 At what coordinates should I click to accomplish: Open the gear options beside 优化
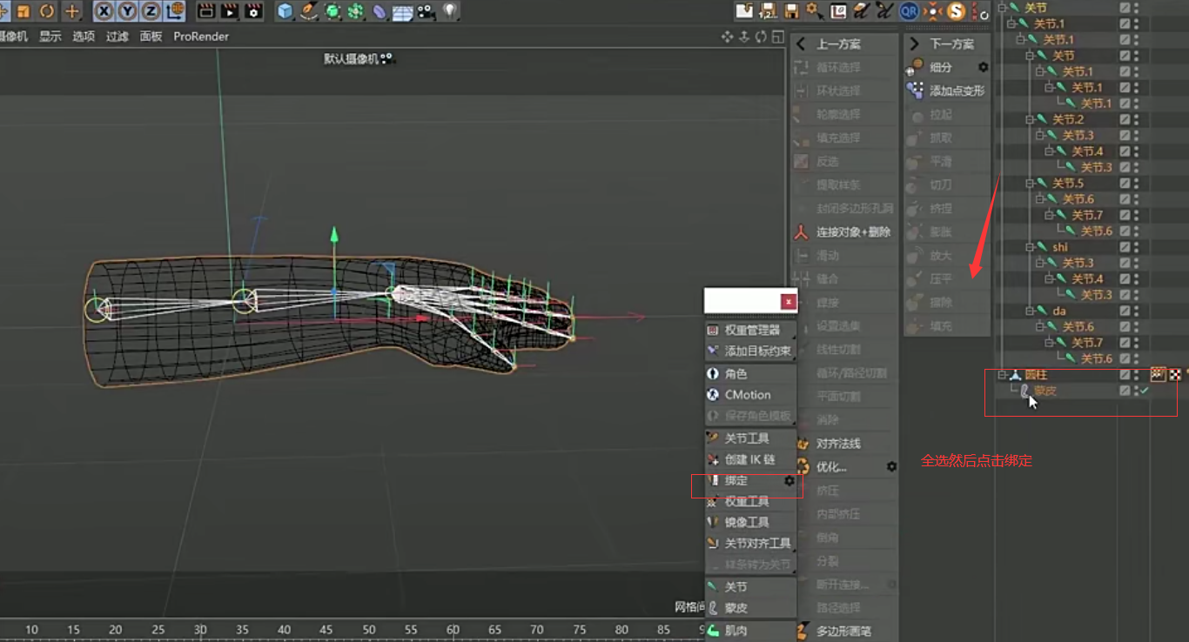click(891, 467)
